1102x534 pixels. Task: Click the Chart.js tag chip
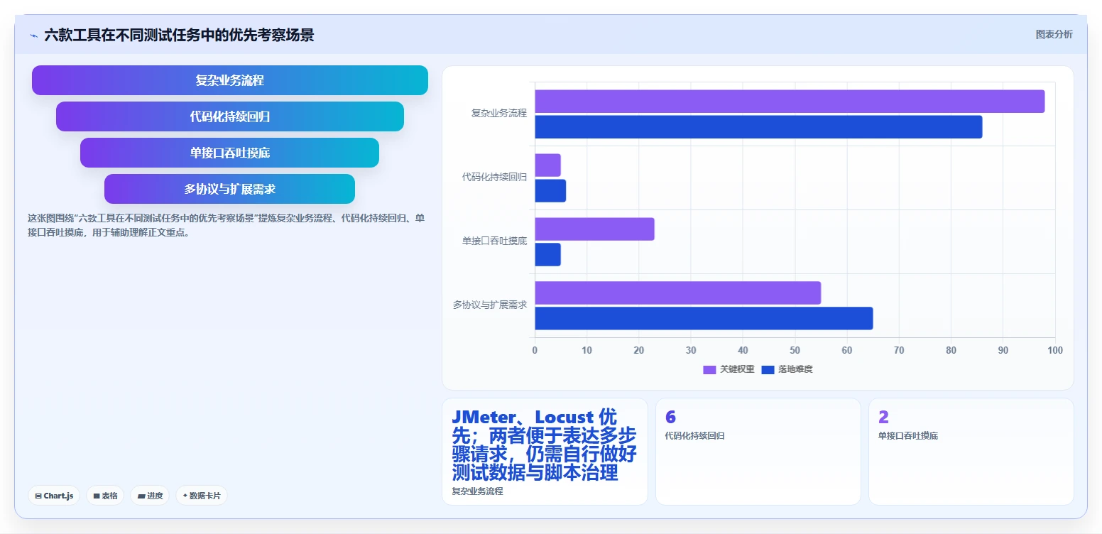point(55,496)
